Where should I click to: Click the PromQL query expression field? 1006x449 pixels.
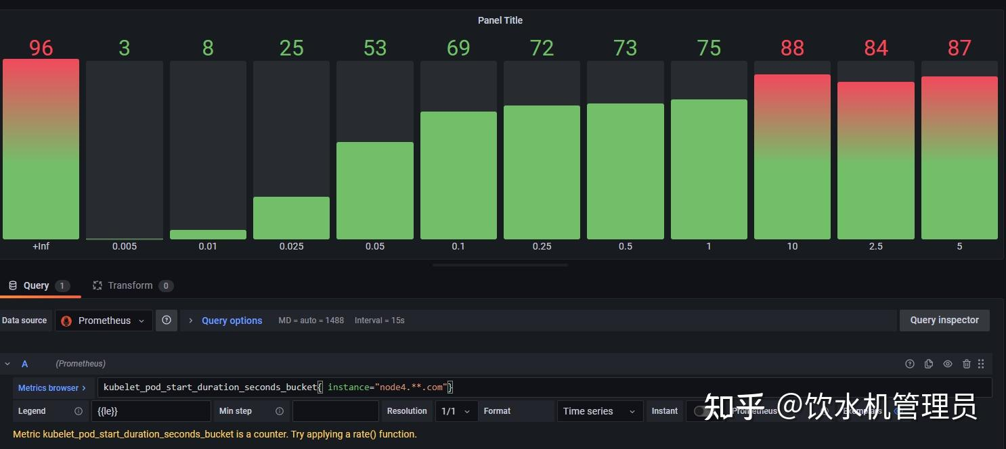click(544, 387)
